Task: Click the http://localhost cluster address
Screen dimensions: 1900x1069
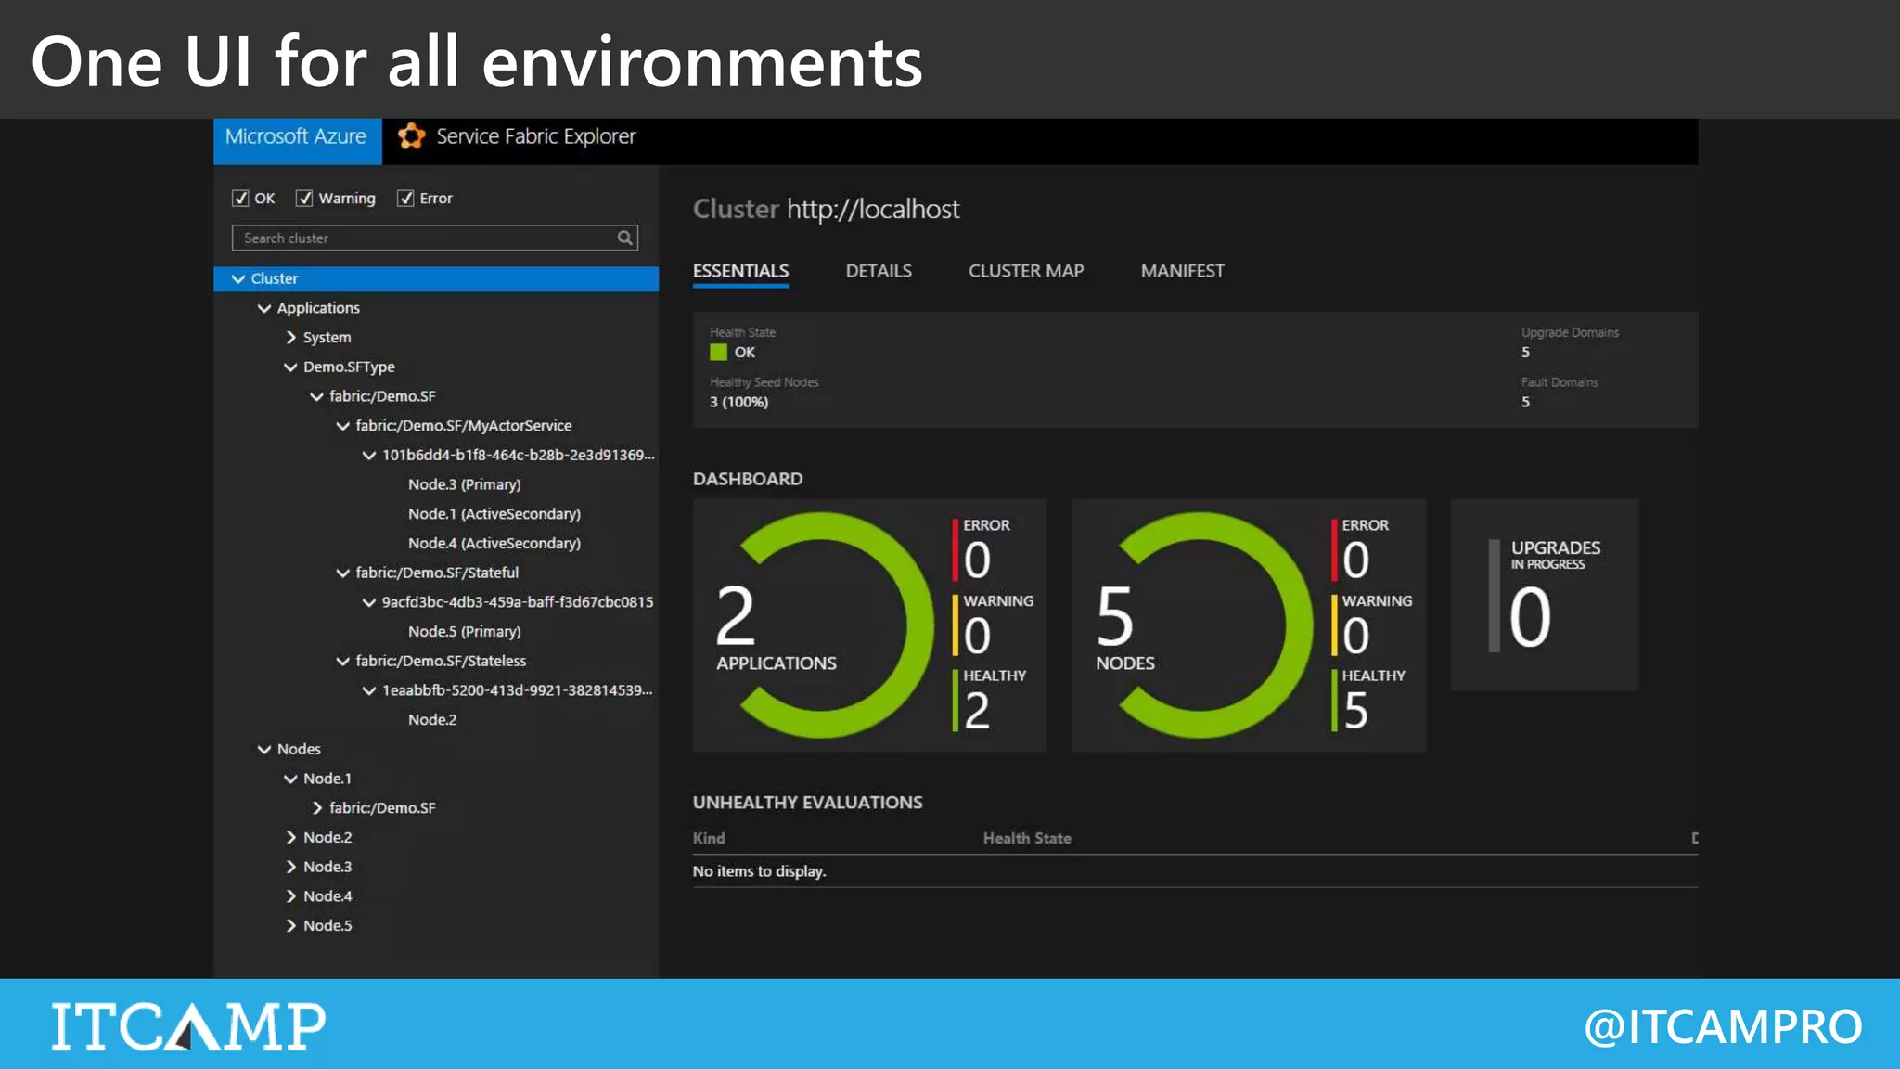Action: click(x=873, y=210)
